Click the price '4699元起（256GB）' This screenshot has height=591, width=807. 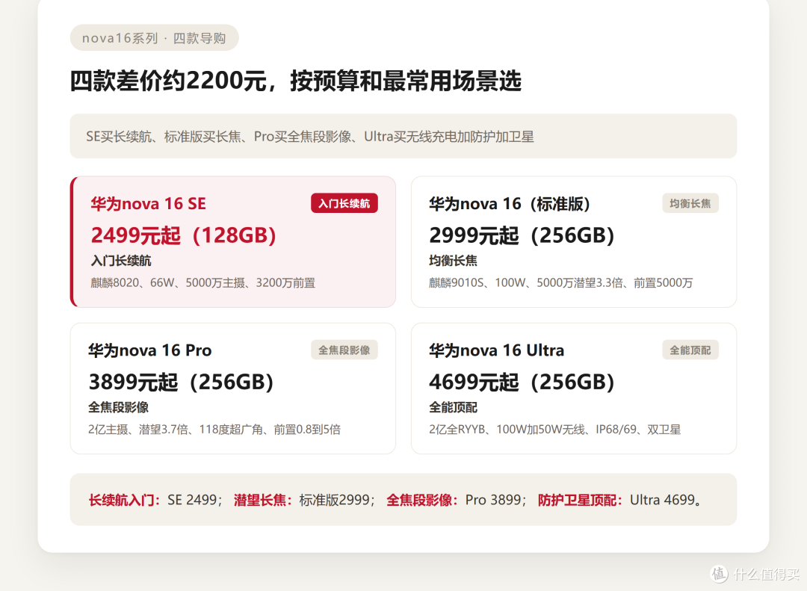click(522, 382)
